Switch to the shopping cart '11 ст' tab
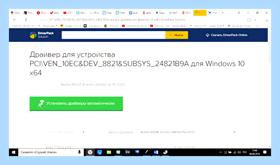Screen dimensions: 280x165 point(213,13)
